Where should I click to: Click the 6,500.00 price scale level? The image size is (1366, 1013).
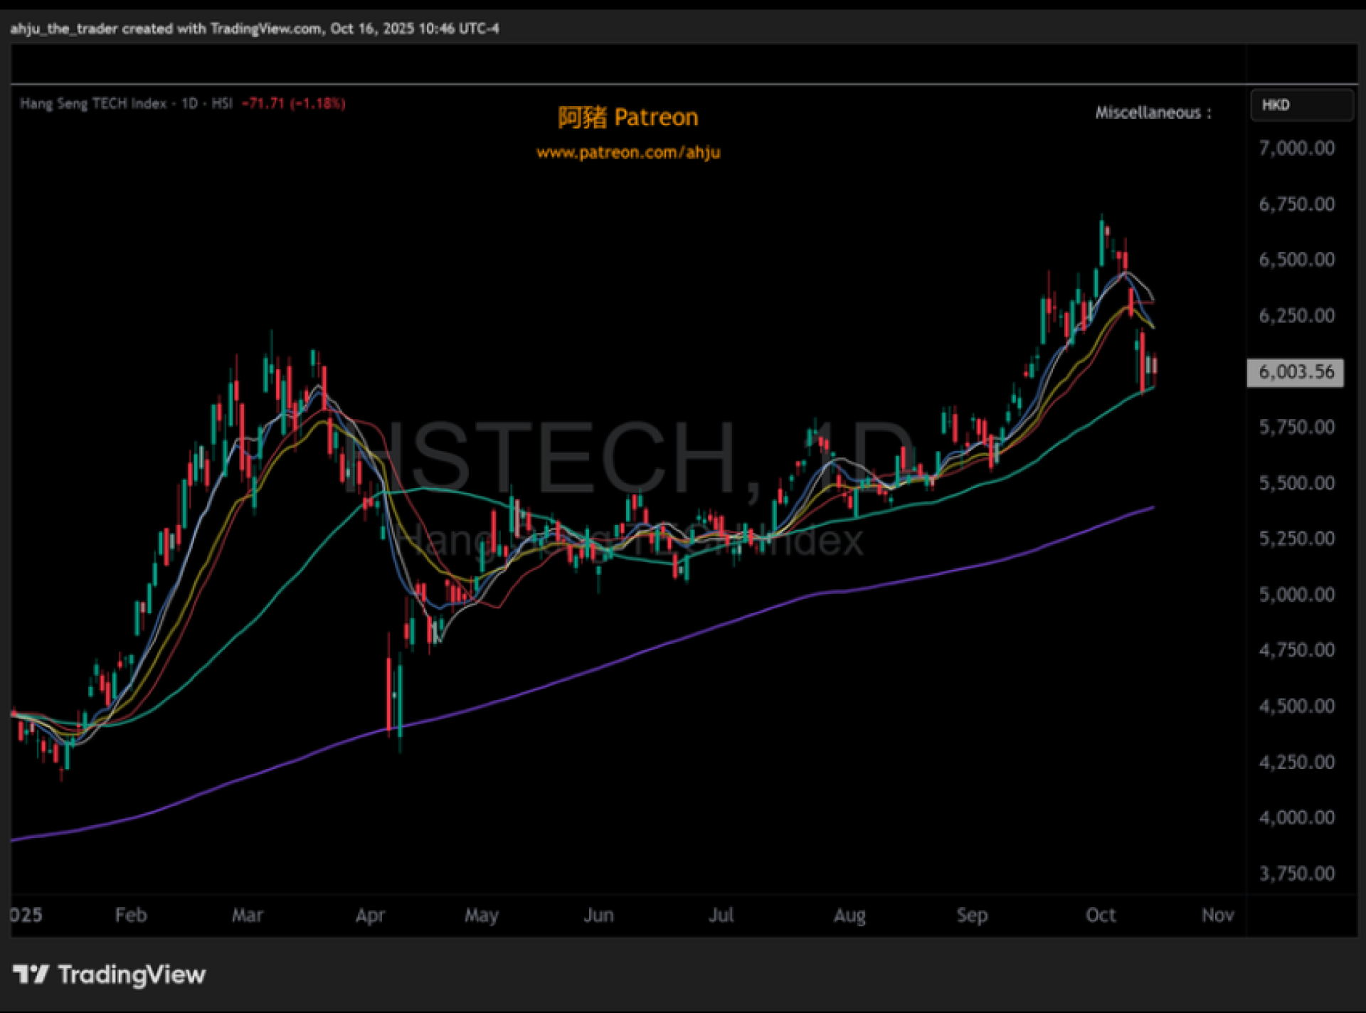tap(1296, 259)
